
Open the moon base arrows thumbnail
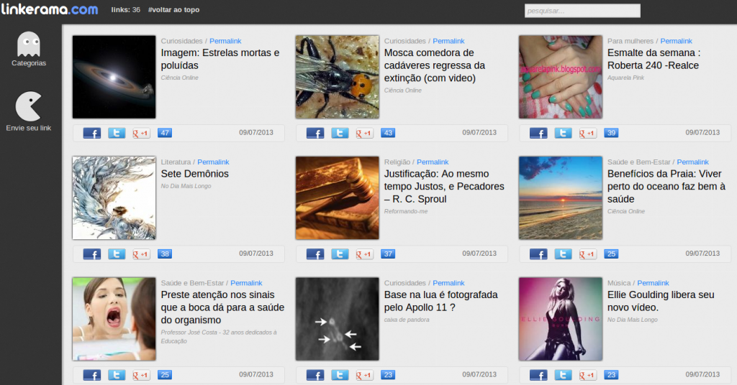click(x=338, y=319)
